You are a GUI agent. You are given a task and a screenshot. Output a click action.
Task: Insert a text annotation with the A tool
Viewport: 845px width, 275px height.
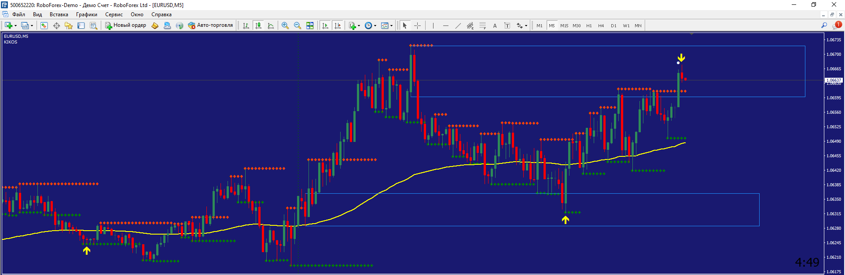[495, 25]
